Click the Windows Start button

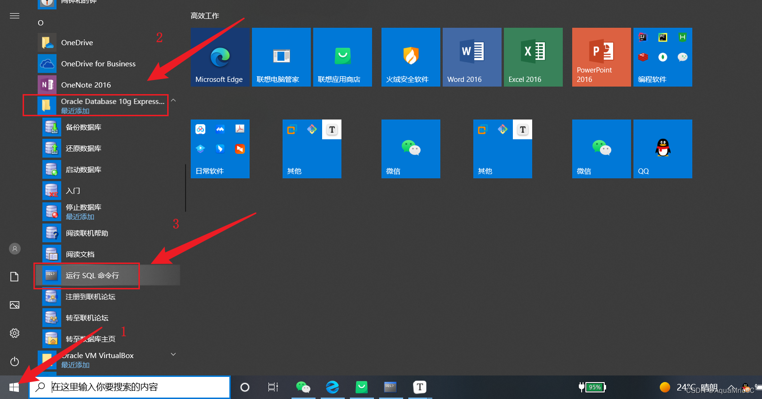[x=14, y=387]
